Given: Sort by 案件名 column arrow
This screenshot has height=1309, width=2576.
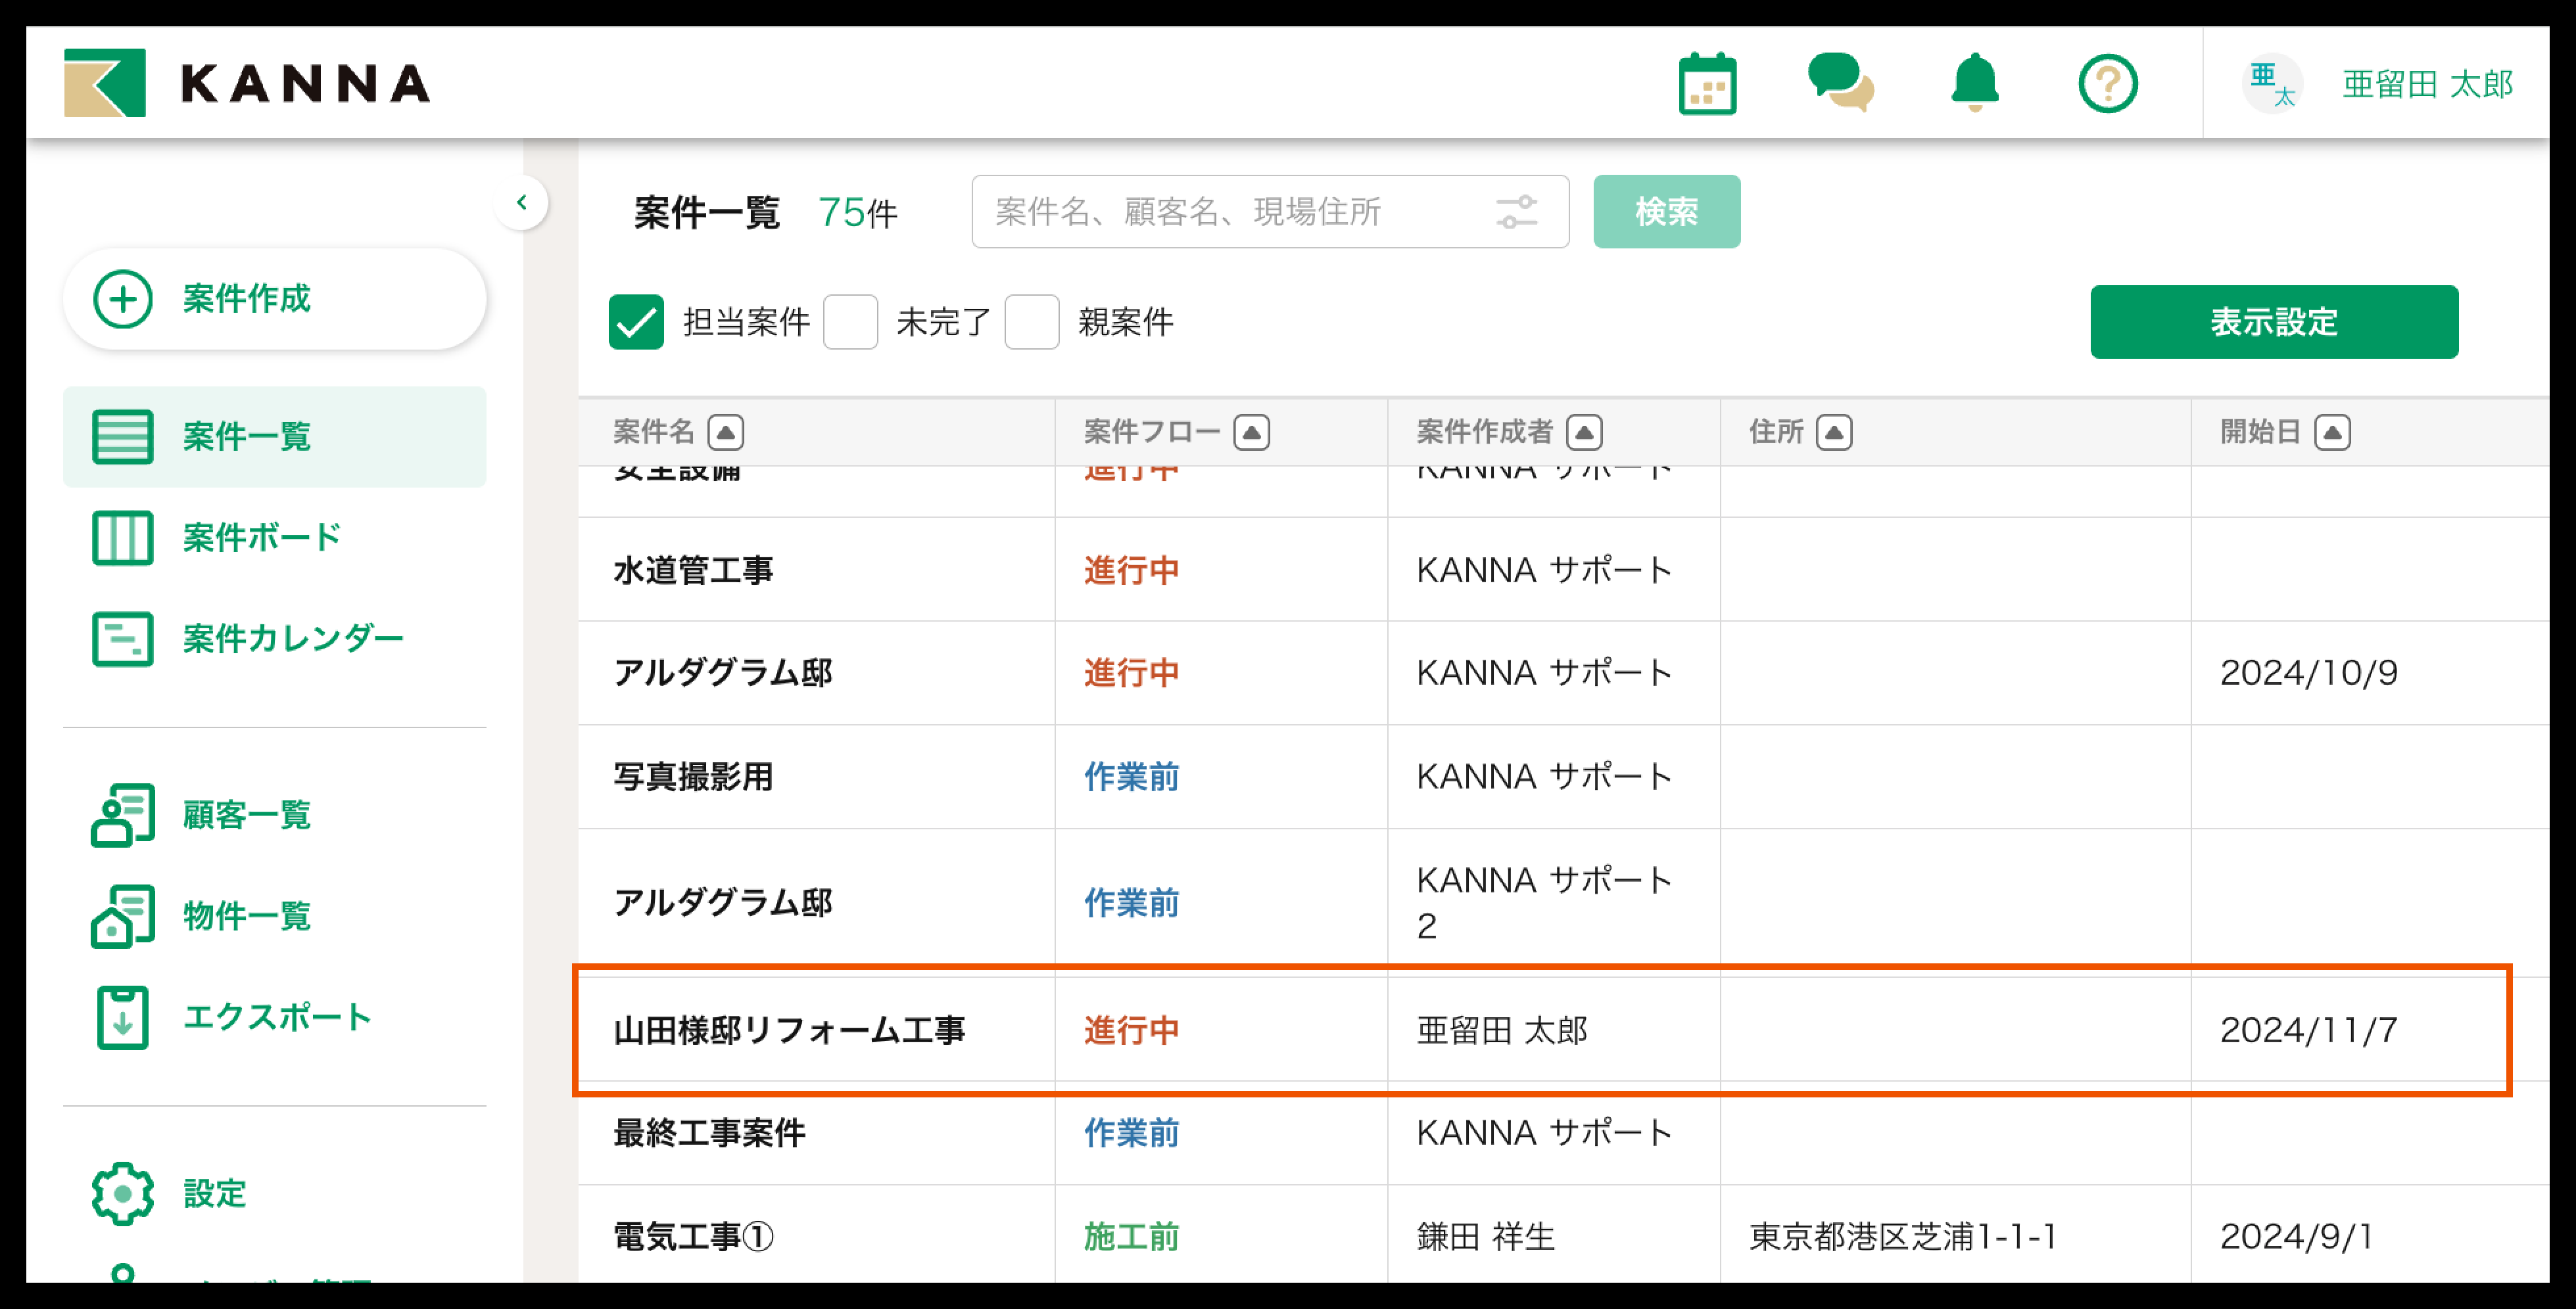Looking at the screenshot, I should (726, 432).
